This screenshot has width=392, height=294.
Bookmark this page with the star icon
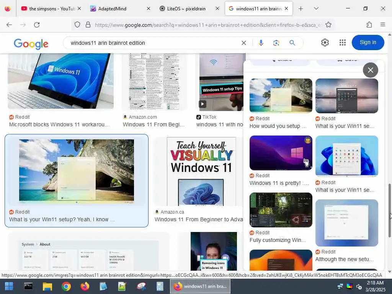click(x=328, y=25)
